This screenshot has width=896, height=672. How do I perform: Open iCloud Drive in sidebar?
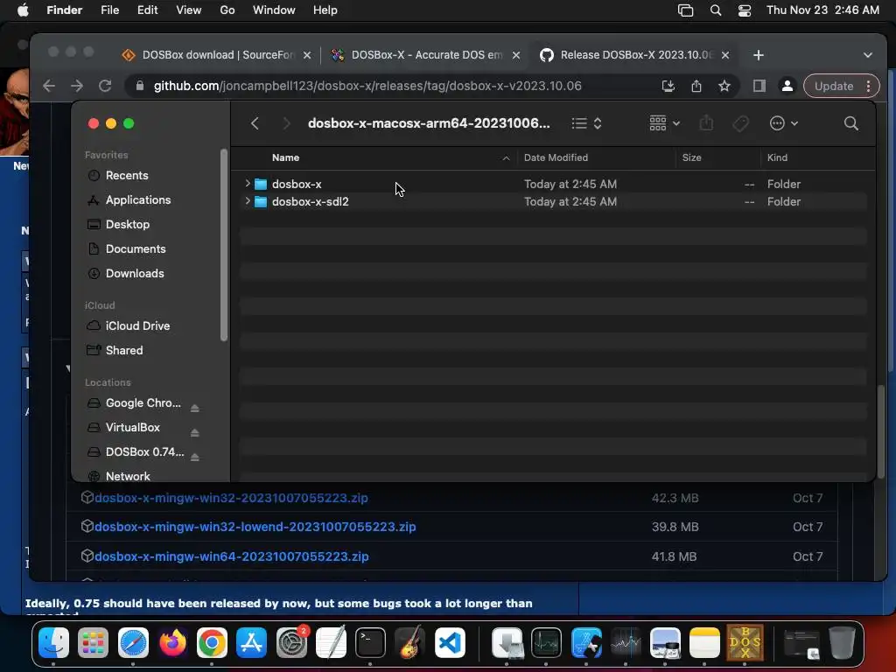[x=137, y=325]
